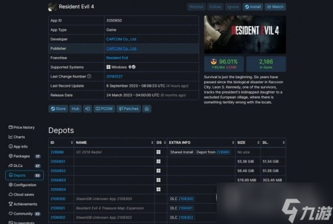Toggle the Wishlist button
The image size is (333, 224).
[x=196, y=7]
